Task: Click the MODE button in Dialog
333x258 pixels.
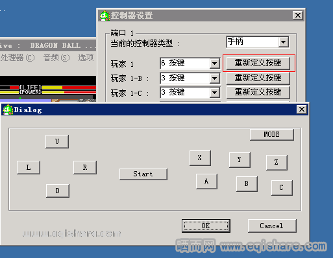Action: point(272,135)
